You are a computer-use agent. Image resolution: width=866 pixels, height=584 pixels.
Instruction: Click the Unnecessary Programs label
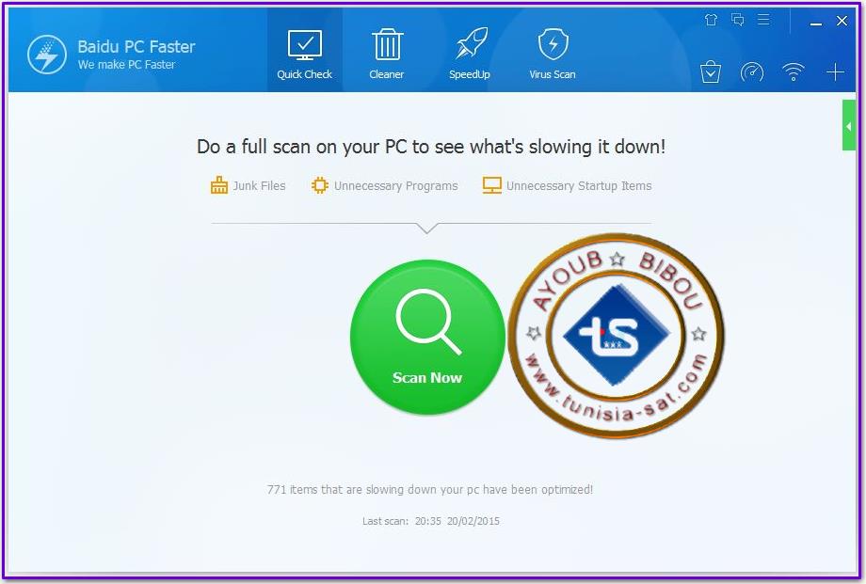(395, 186)
